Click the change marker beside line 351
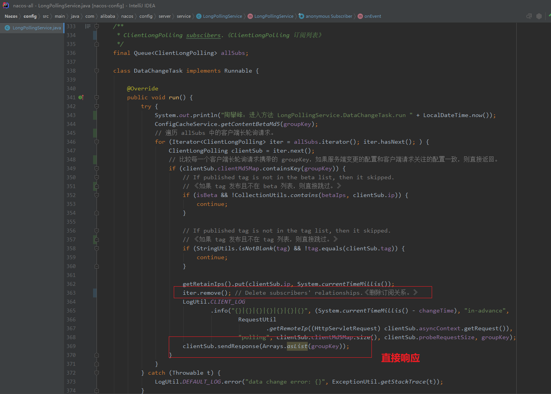551x394 pixels. 95,186
